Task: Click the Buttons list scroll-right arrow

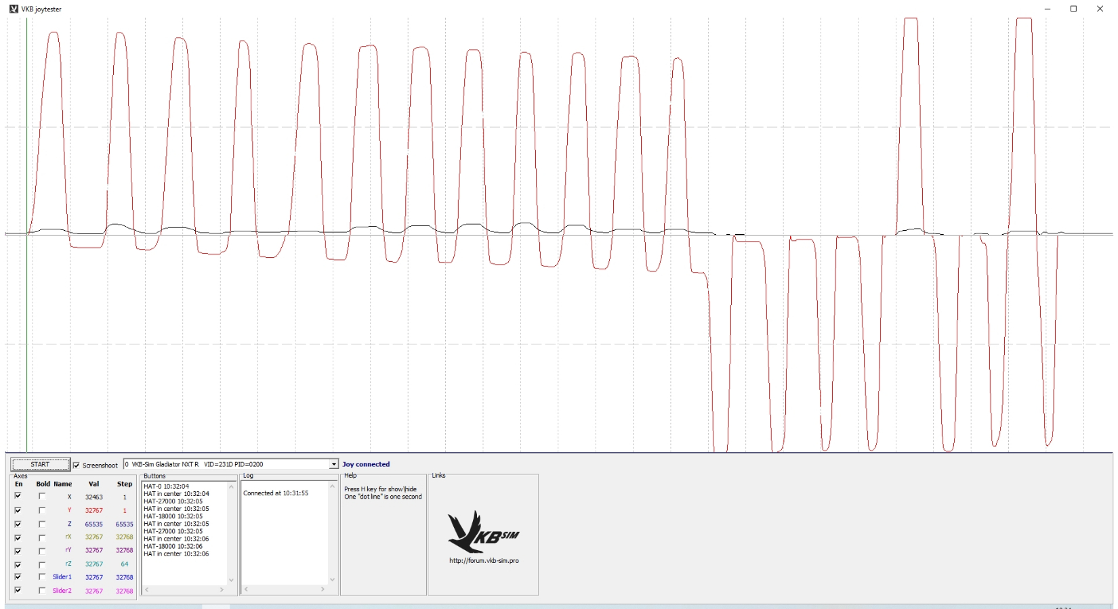Action: [x=222, y=590]
